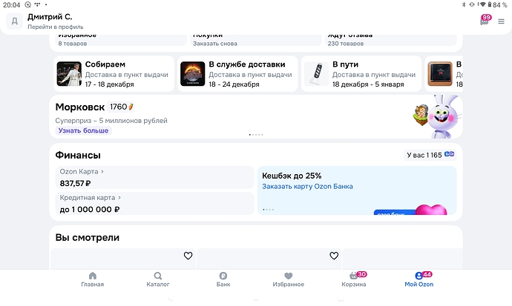Image resolution: width=512 pixels, height=306 pixels.
Task: Tap 18 декабря - 5 января delivery date
Action: (368, 84)
